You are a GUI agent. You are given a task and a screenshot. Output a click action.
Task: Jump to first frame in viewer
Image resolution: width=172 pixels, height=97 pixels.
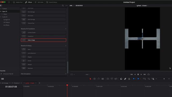point(131,74)
